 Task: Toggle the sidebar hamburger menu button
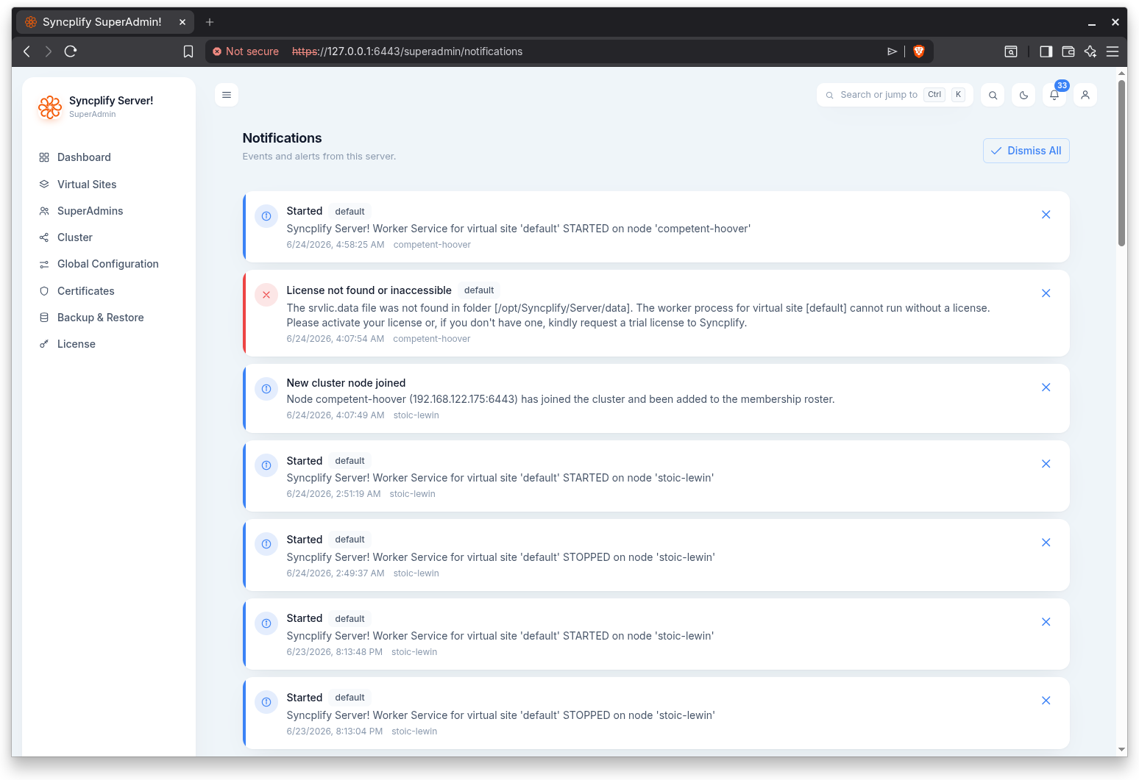[x=227, y=95]
